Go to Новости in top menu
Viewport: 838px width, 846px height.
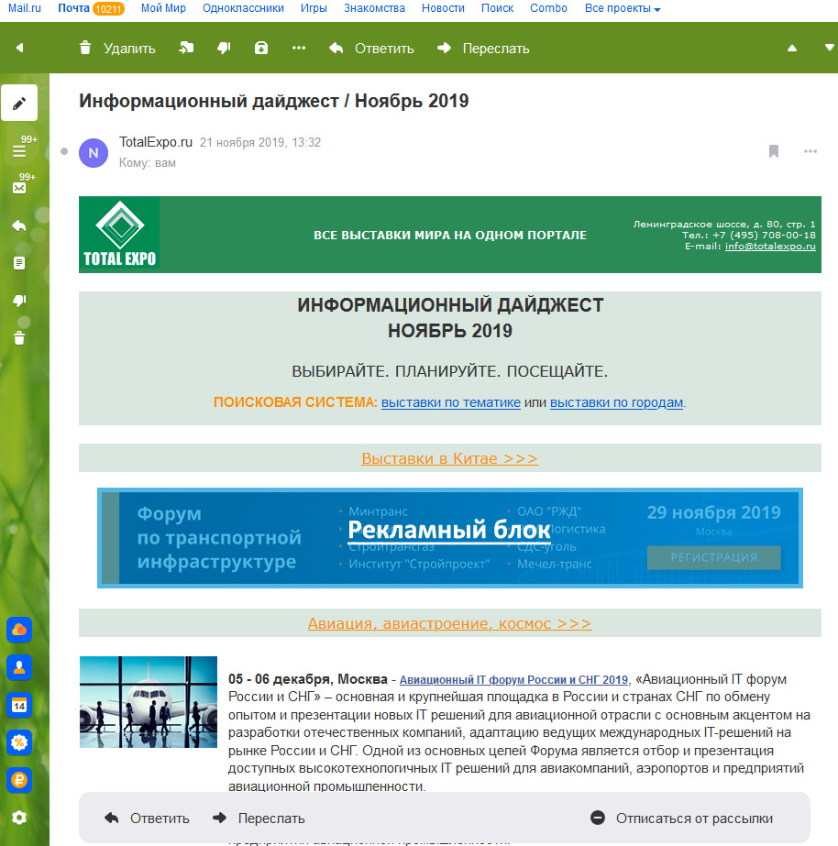coord(443,8)
